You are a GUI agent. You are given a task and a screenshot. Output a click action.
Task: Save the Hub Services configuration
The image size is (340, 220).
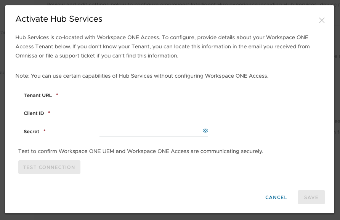[311, 197]
